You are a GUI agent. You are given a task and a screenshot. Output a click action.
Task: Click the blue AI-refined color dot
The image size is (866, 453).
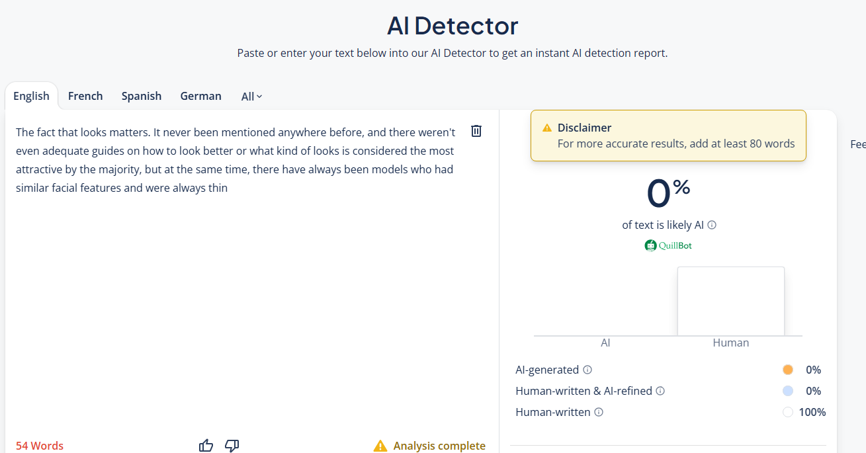click(x=787, y=391)
